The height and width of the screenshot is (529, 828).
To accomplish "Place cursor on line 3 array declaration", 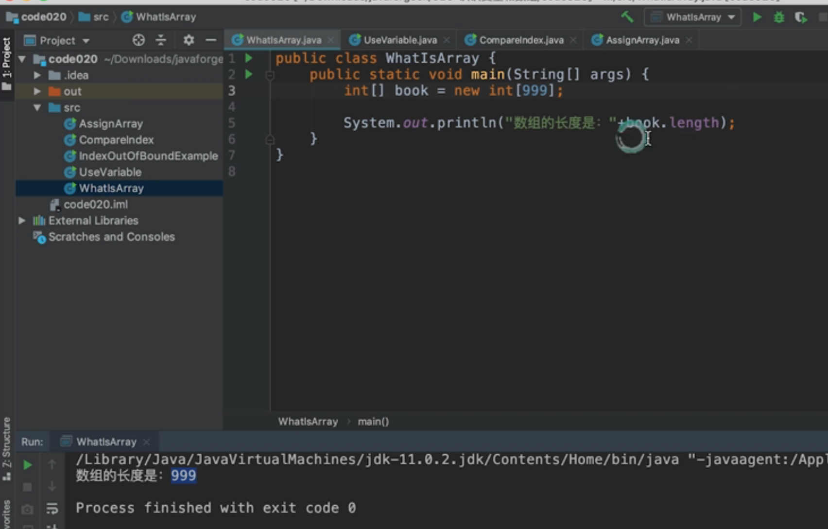I will click(x=453, y=91).
